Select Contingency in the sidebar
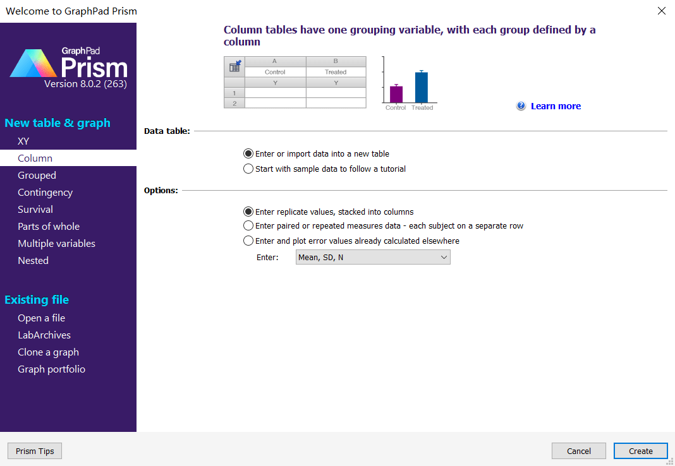The height and width of the screenshot is (466, 675). [x=45, y=193]
